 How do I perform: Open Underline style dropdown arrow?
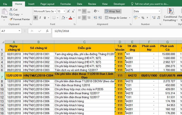click(49, 18)
